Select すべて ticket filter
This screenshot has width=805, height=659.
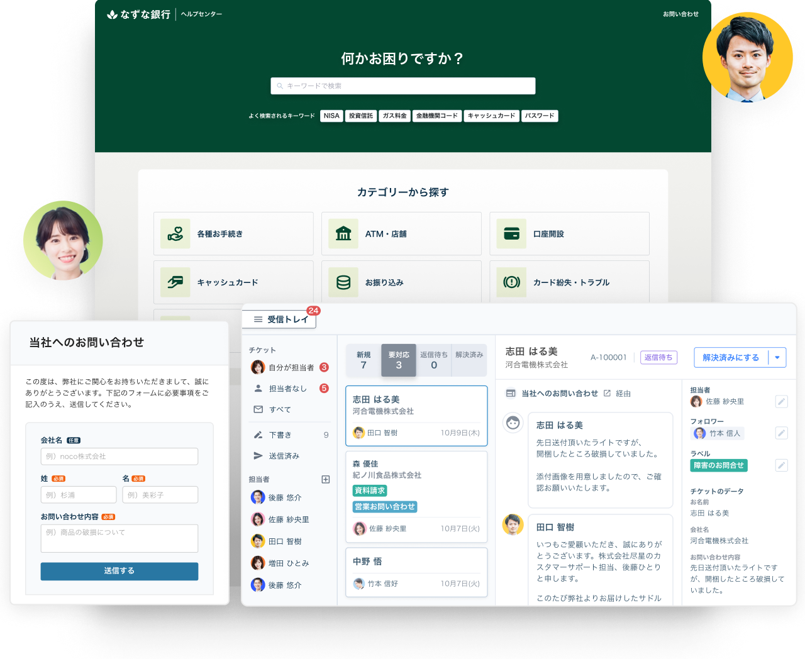(x=290, y=409)
